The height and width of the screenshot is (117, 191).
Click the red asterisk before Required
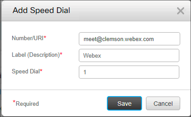[x=14, y=102]
